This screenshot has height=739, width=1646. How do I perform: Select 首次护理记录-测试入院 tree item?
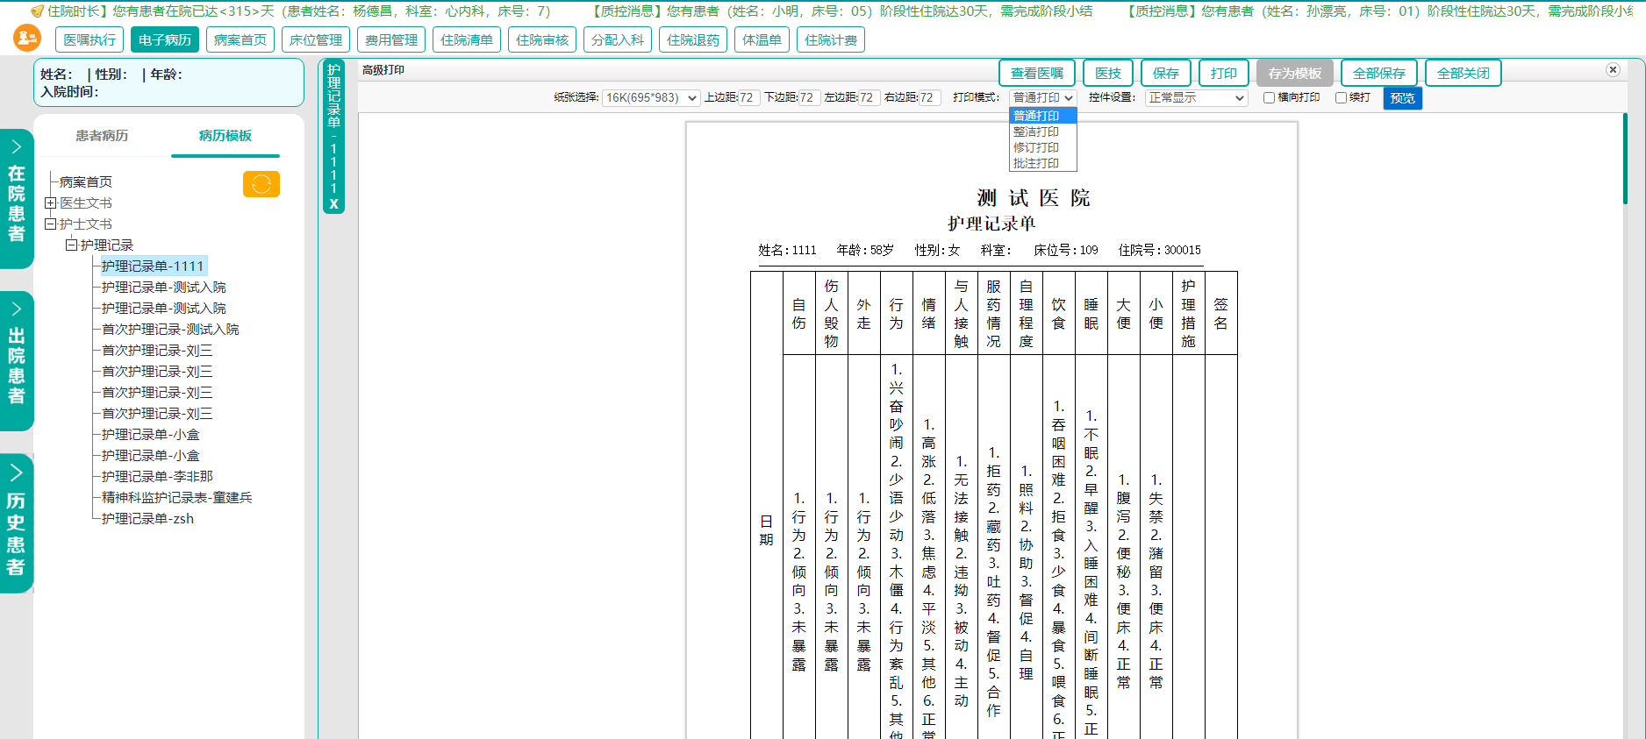pos(170,330)
